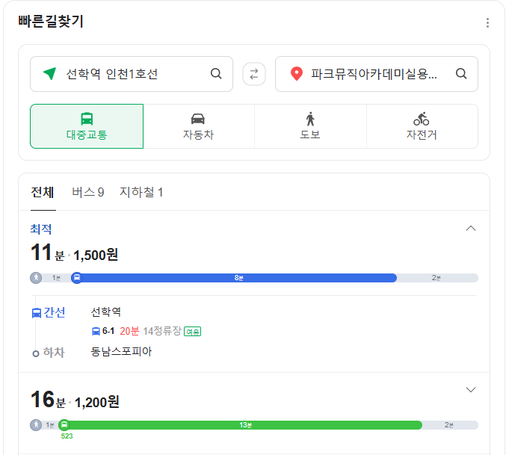Click the blue bus icon on route bar

77,278
